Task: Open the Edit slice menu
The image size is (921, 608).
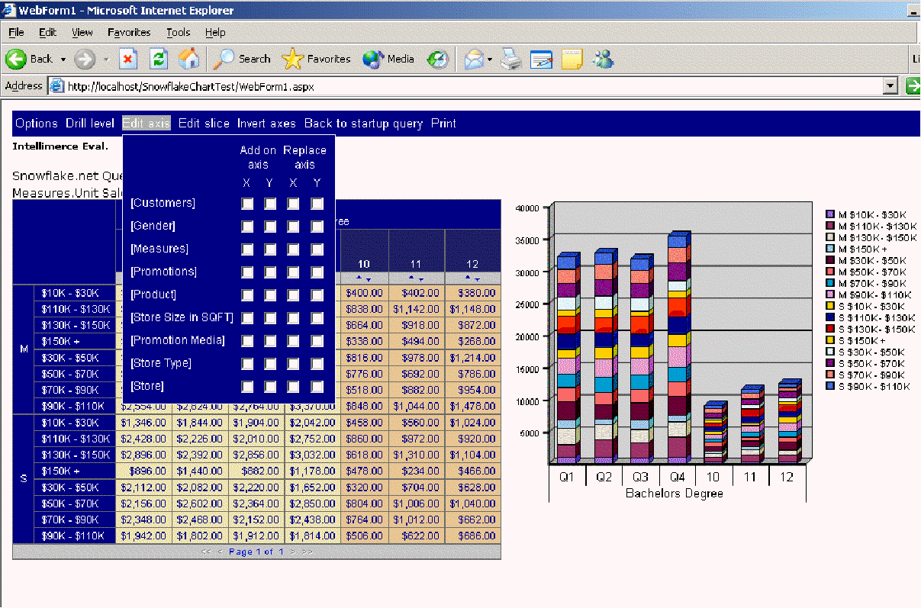Action: tap(204, 124)
